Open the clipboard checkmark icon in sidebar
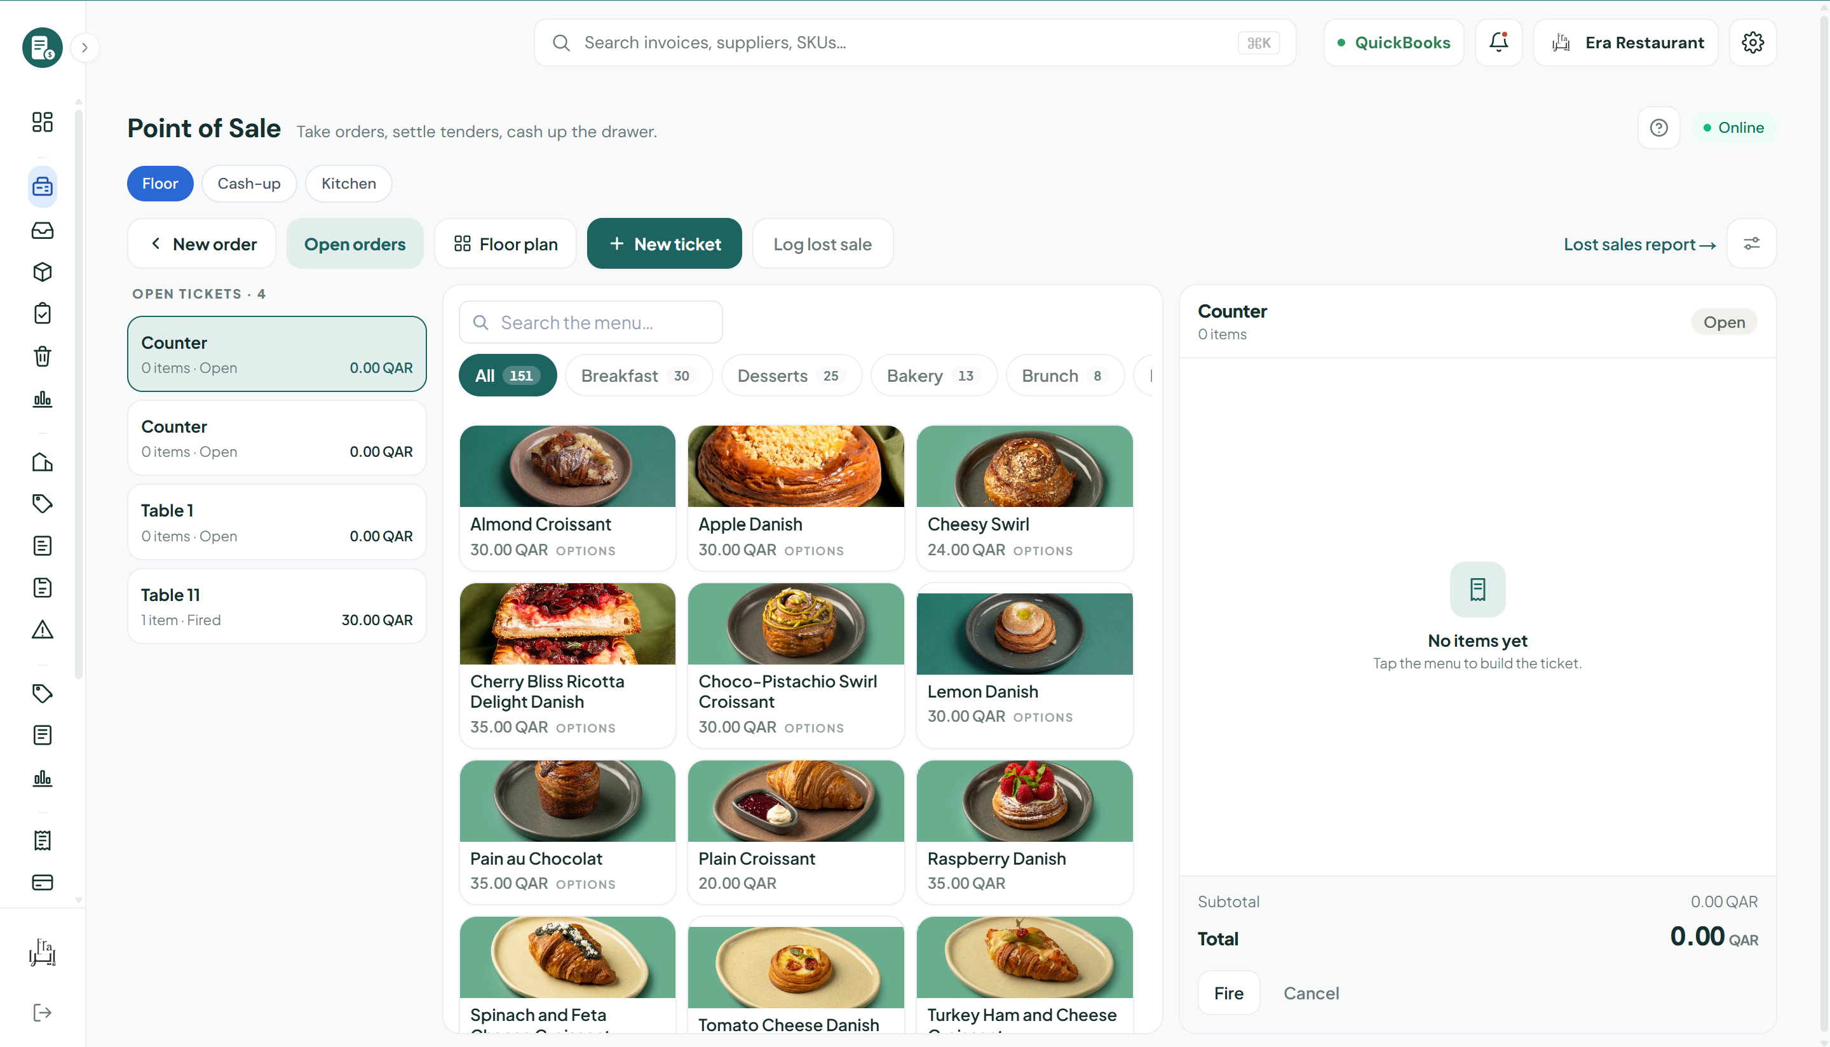 43,313
